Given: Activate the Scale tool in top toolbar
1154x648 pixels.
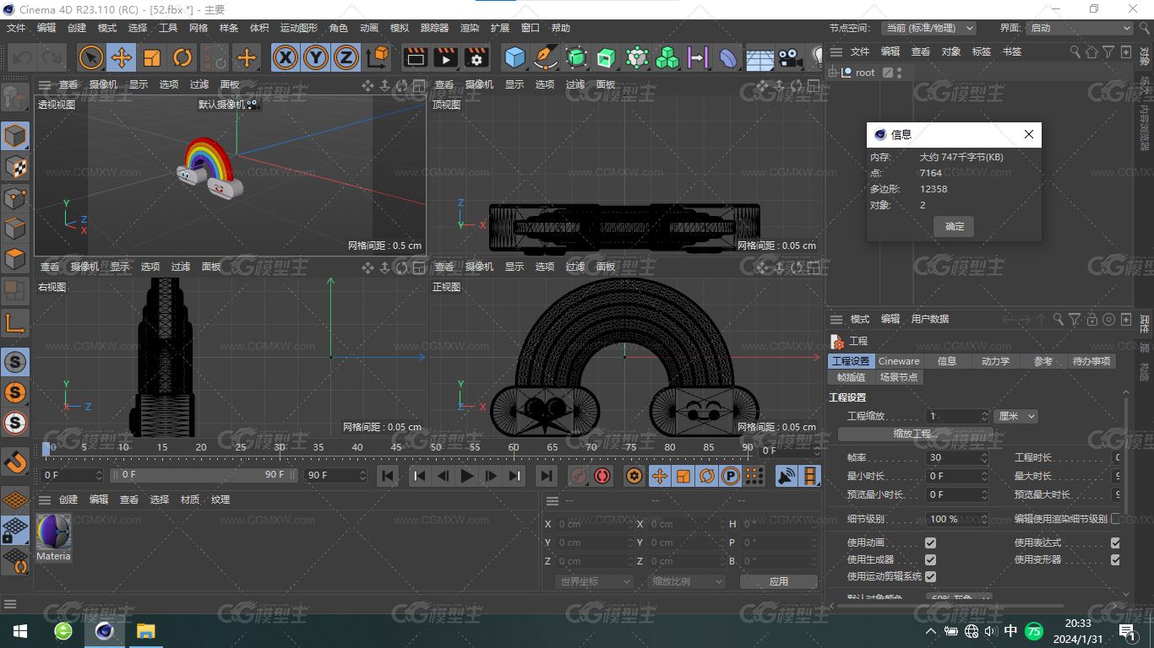Looking at the screenshot, I should [x=152, y=57].
